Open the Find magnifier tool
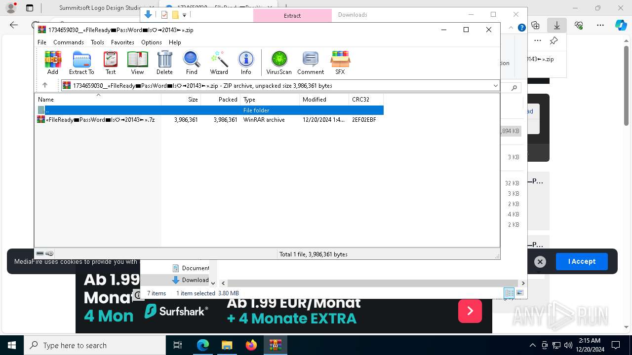 pyautogui.click(x=192, y=63)
